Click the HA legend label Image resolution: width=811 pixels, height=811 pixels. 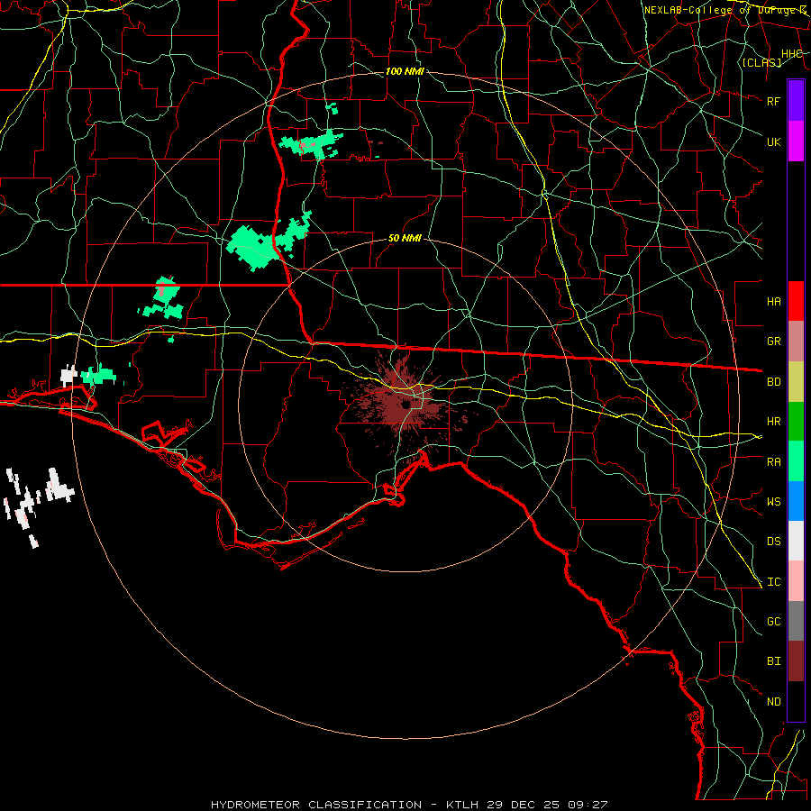[x=773, y=302]
